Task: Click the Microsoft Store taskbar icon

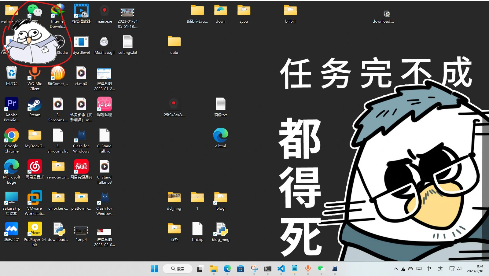Action: pyautogui.click(x=241, y=269)
